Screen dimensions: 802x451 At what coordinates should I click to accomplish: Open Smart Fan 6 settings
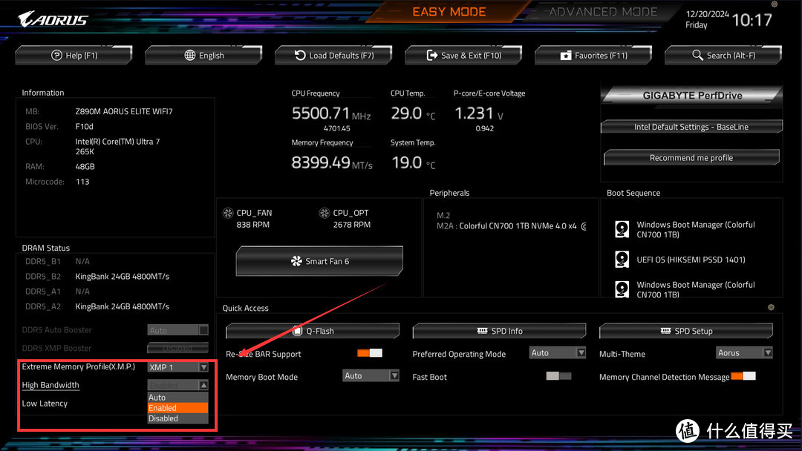[x=319, y=261]
